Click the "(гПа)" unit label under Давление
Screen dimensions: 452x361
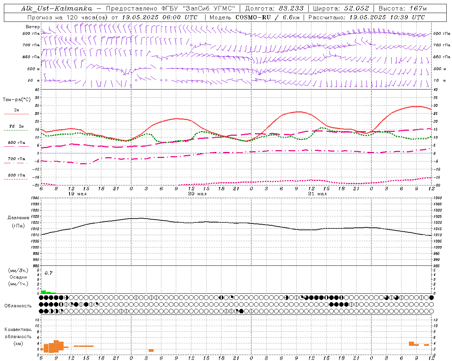[18, 226]
